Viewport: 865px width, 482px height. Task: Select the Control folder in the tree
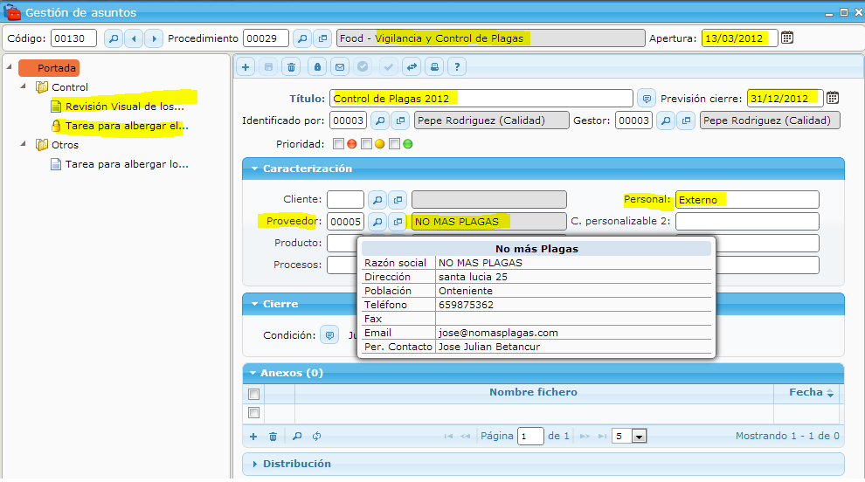(x=70, y=87)
